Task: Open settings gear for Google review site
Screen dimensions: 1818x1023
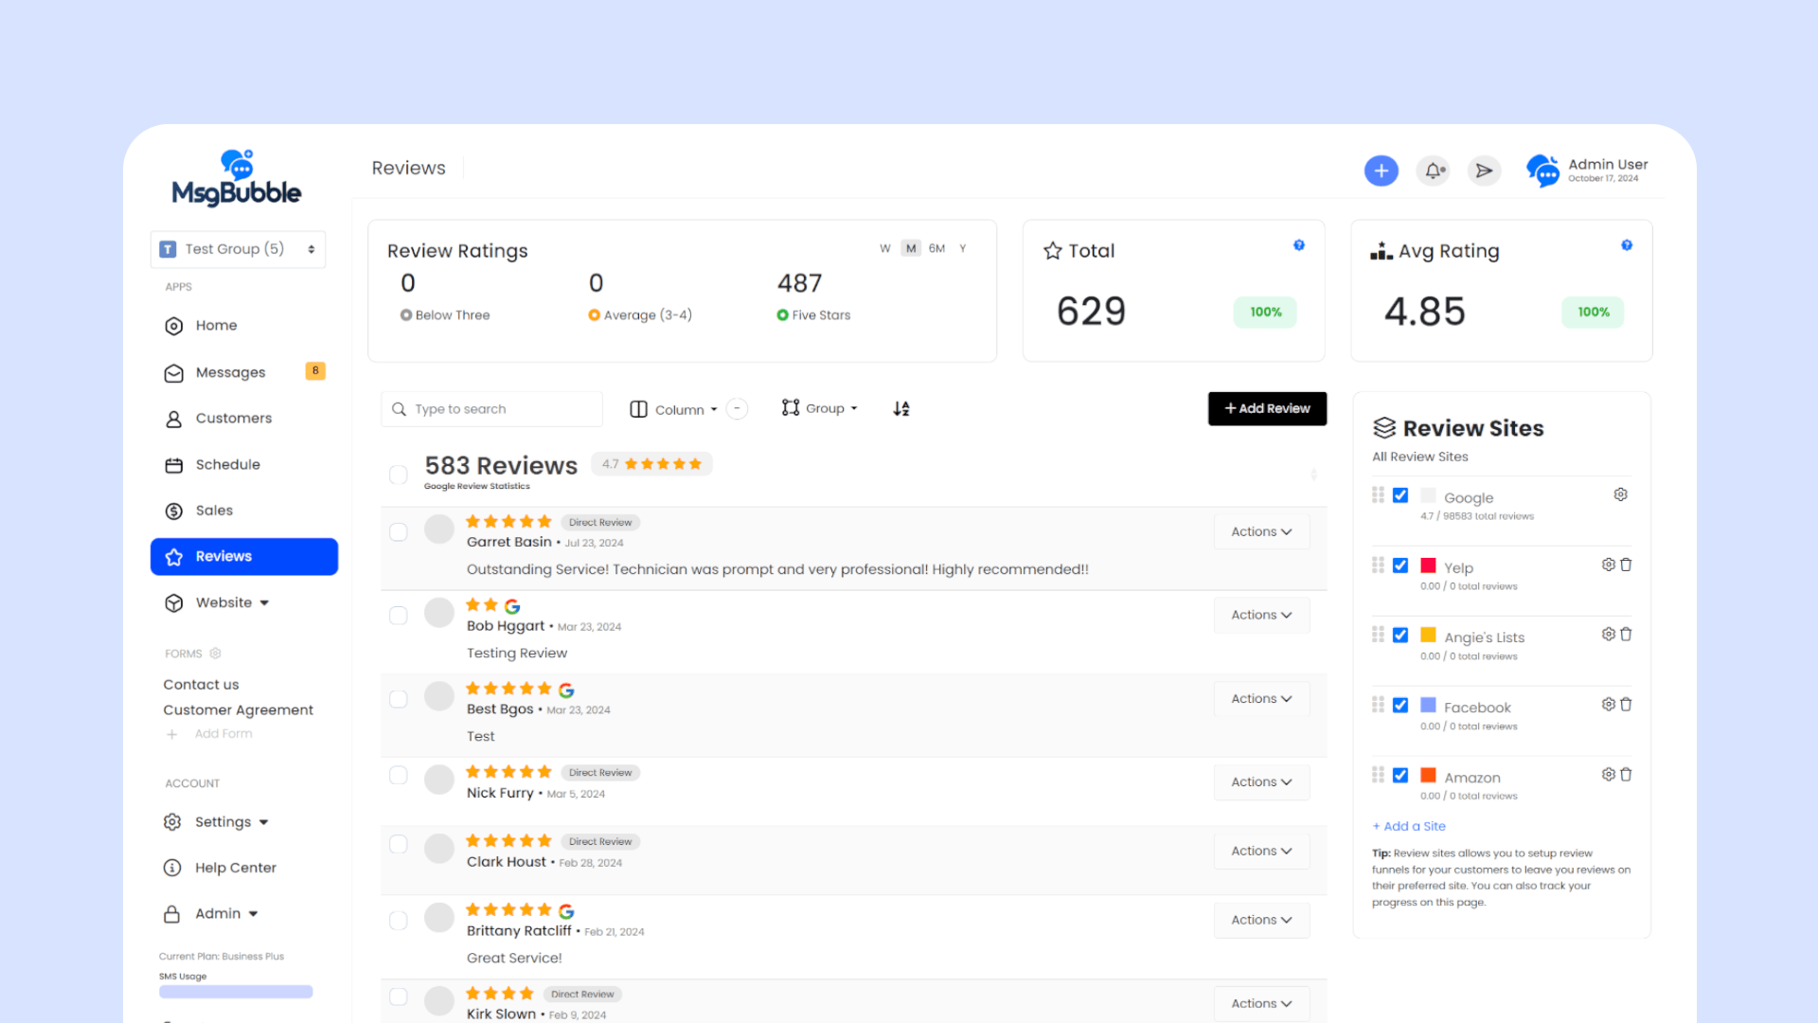Action: click(1620, 494)
